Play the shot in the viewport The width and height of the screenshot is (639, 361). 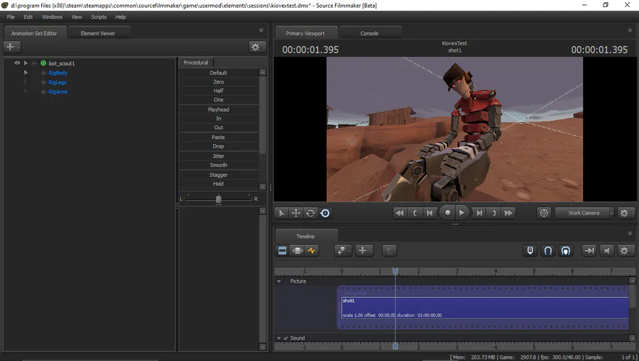(x=461, y=212)
